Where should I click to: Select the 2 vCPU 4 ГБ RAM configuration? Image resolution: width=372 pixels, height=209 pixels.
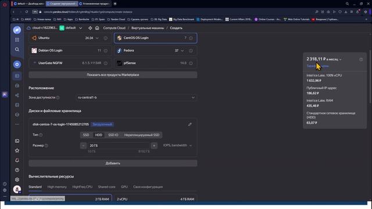[x=155, y=199]
